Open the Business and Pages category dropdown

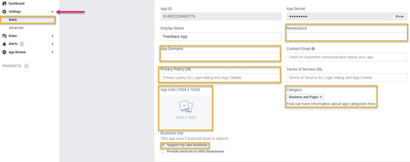pyautogui.click(x=305, y=97)
